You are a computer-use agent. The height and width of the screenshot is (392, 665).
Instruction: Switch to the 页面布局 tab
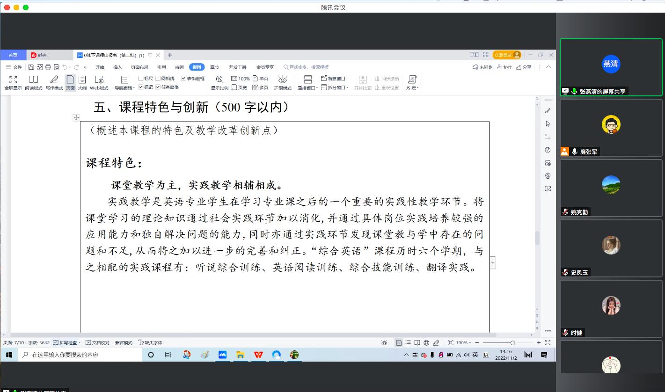point(139,67)
